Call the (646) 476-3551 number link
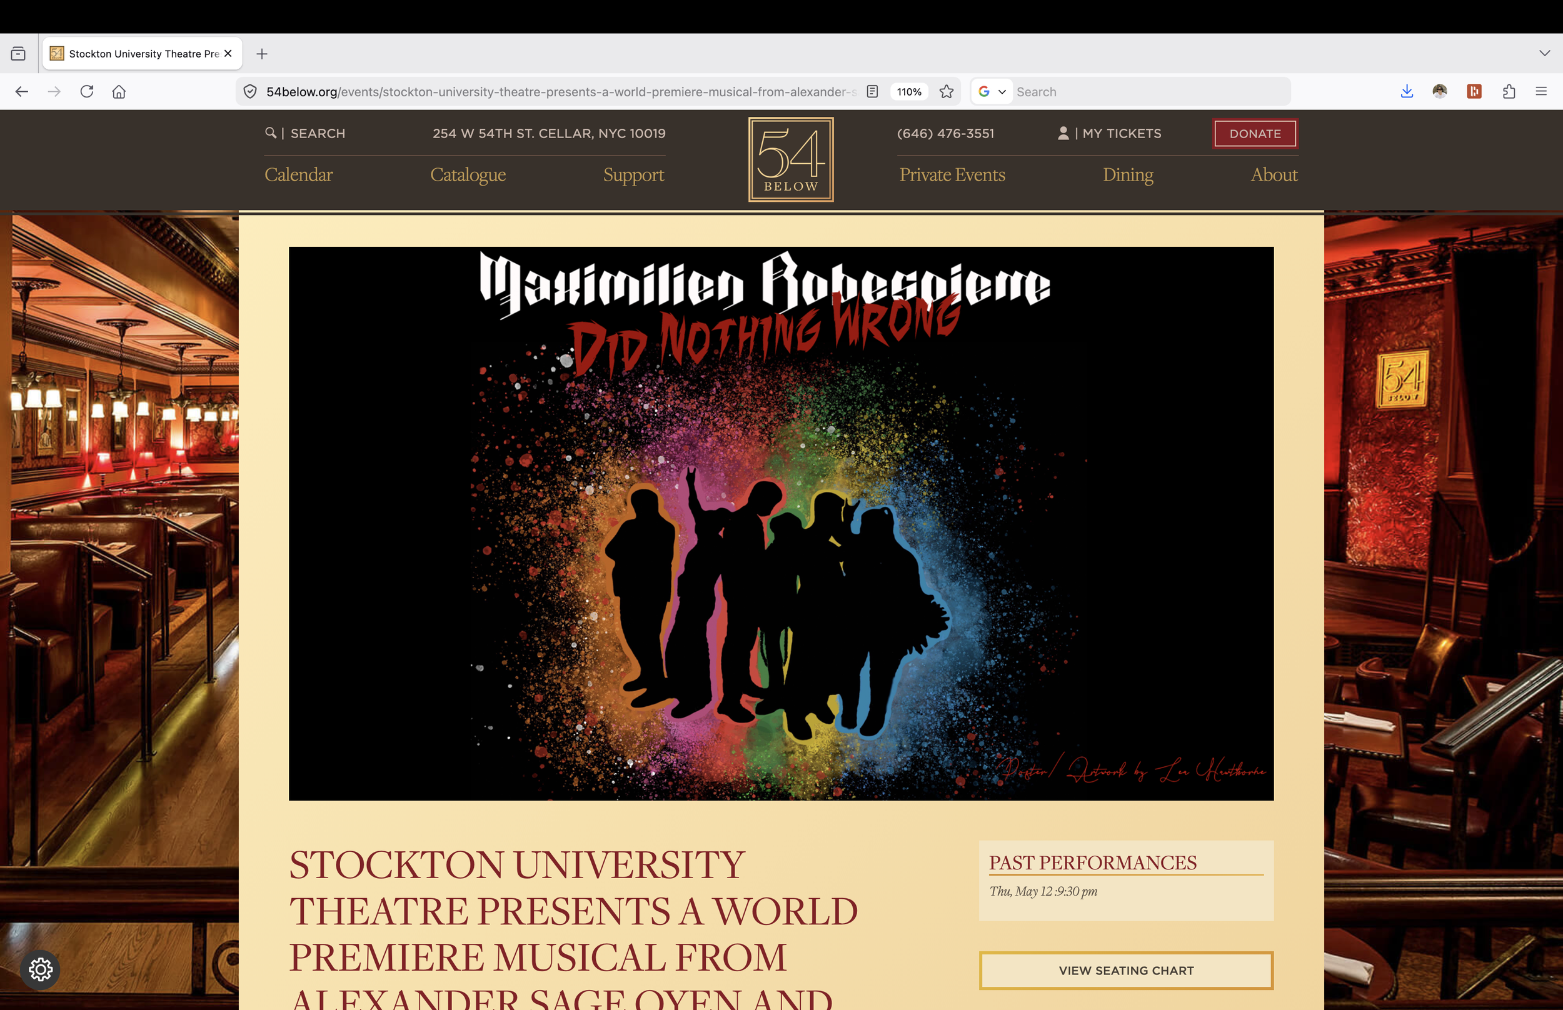The height and width of the screenshot is (1010, 1563). click(x=945, y=133)
